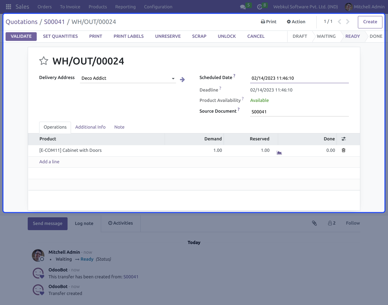Sort by Product column header
The height and width of the screenshot is (305, 388).
97,139
